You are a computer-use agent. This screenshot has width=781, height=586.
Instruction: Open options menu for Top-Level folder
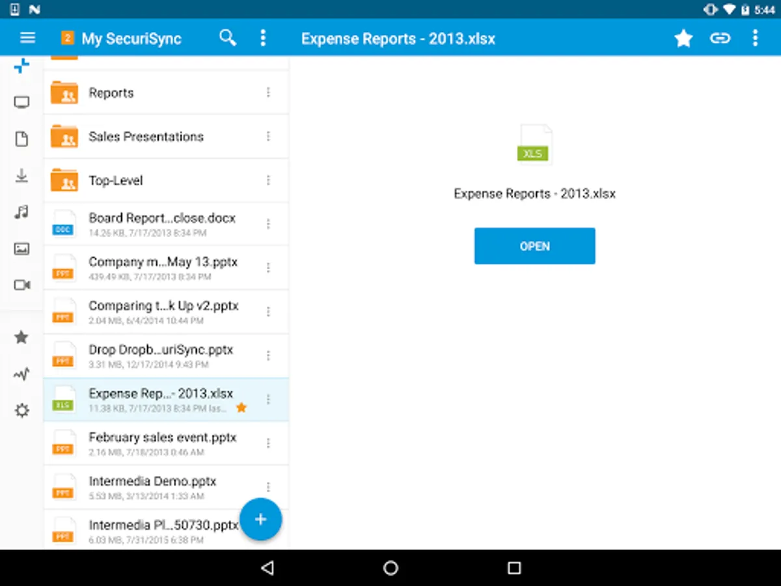point(268,180)
